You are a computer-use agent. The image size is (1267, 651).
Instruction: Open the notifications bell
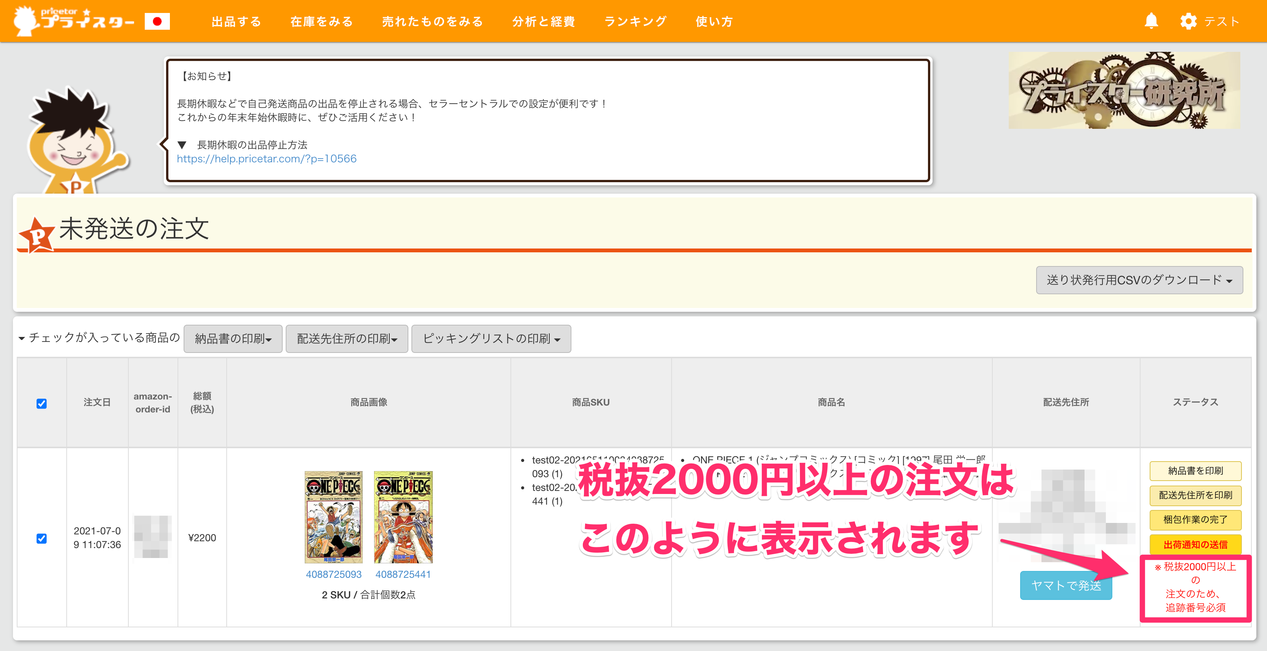pyautogui.click(x=1151, y=21)
